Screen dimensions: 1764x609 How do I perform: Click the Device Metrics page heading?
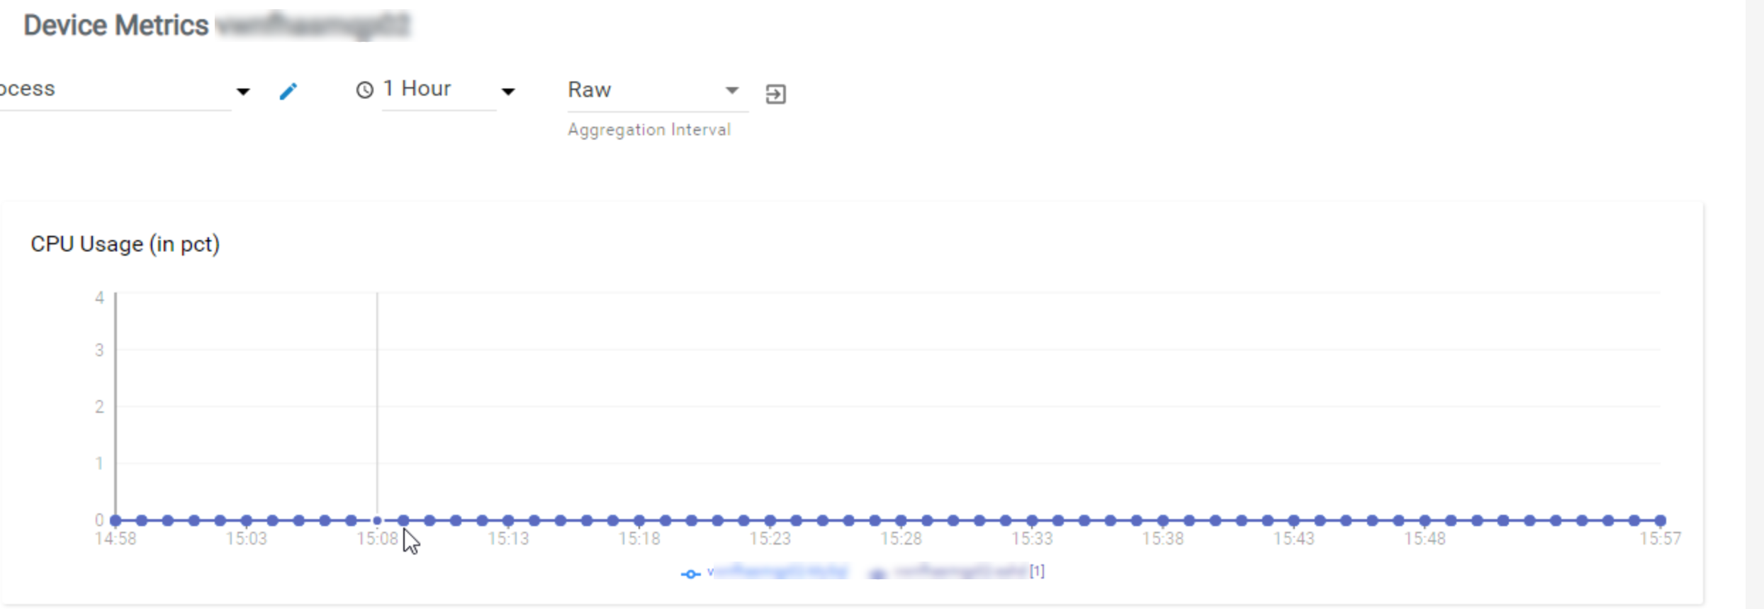116,25
